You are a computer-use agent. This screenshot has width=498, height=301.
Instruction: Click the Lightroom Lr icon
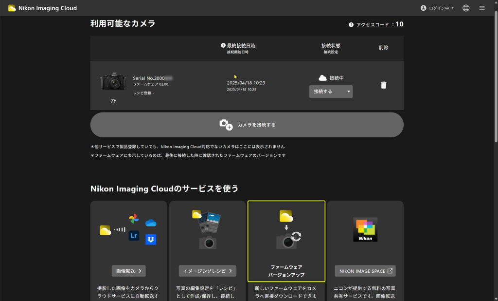coord(134,235)
